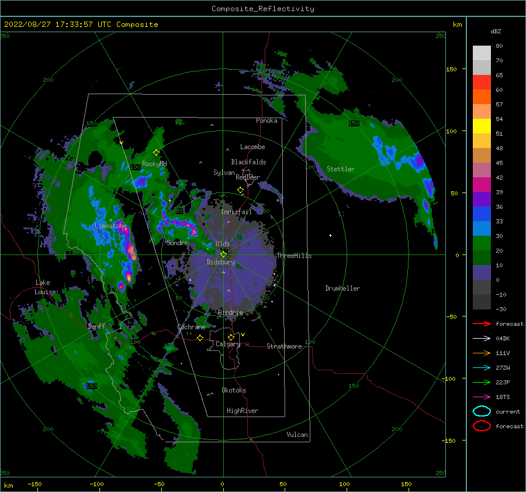Click the Okotoks map label
This screenshot has height=492, width=526.
click(234, 390)
